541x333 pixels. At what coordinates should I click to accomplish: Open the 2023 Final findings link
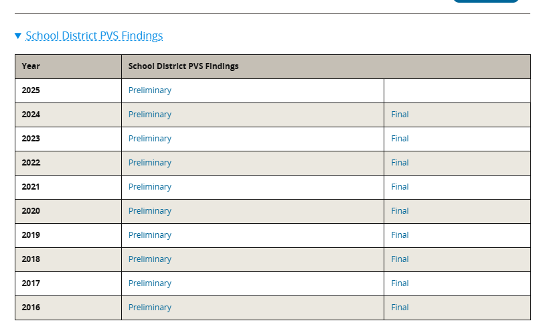tap(400, 139)
